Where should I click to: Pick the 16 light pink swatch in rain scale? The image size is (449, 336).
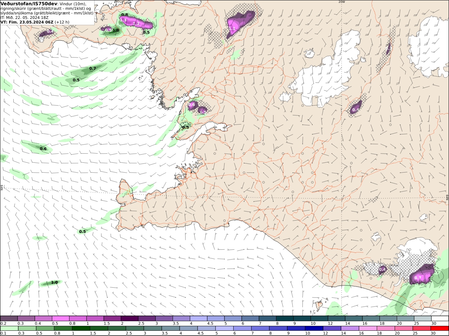pyautogui.click(x=368, y=329)
